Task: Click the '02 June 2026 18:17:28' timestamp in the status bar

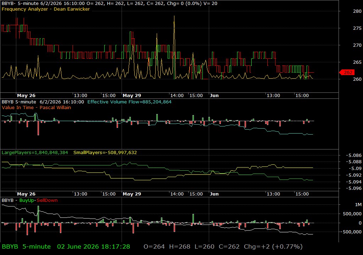Action: (94, 246)
